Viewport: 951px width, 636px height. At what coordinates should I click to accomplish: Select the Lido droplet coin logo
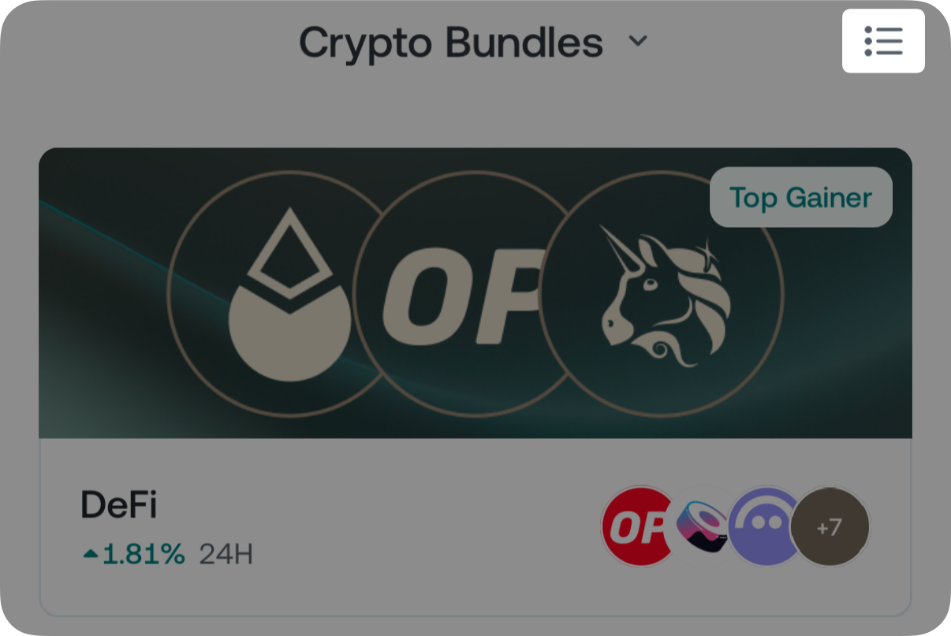(288, 294)
